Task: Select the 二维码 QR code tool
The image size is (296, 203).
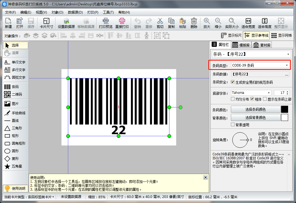Action: coord(16,94)
